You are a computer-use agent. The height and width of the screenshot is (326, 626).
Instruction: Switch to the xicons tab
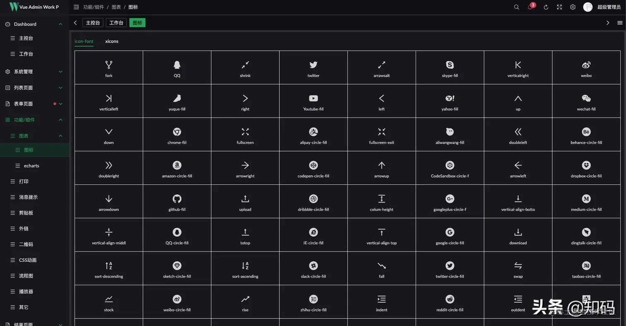click(x=112, y=41)
